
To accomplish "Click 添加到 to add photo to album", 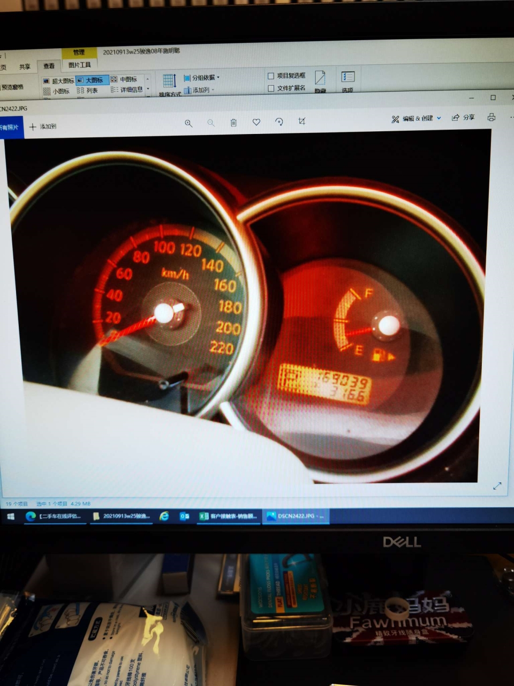I will click(43, 127).
